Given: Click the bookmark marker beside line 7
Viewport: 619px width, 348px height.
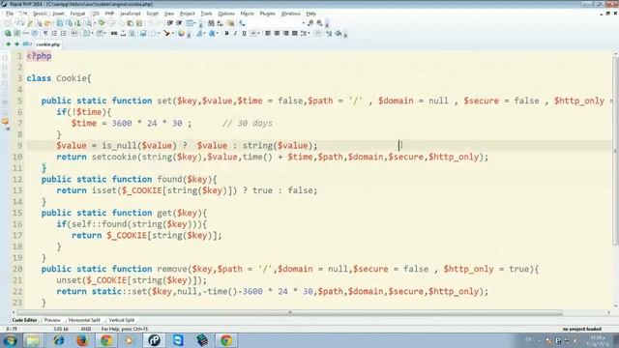Looking at the screenshot, I should click(5, 123).
